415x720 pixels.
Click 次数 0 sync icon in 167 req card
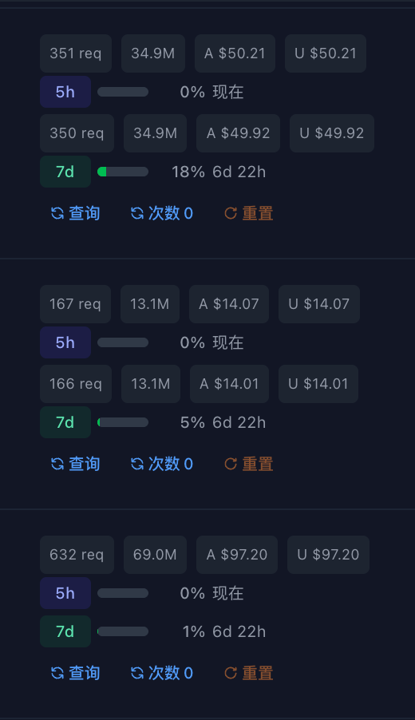click(137, 464)
